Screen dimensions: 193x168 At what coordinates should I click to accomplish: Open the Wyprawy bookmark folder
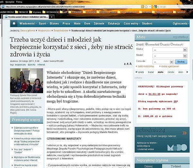tap(35, 12)
